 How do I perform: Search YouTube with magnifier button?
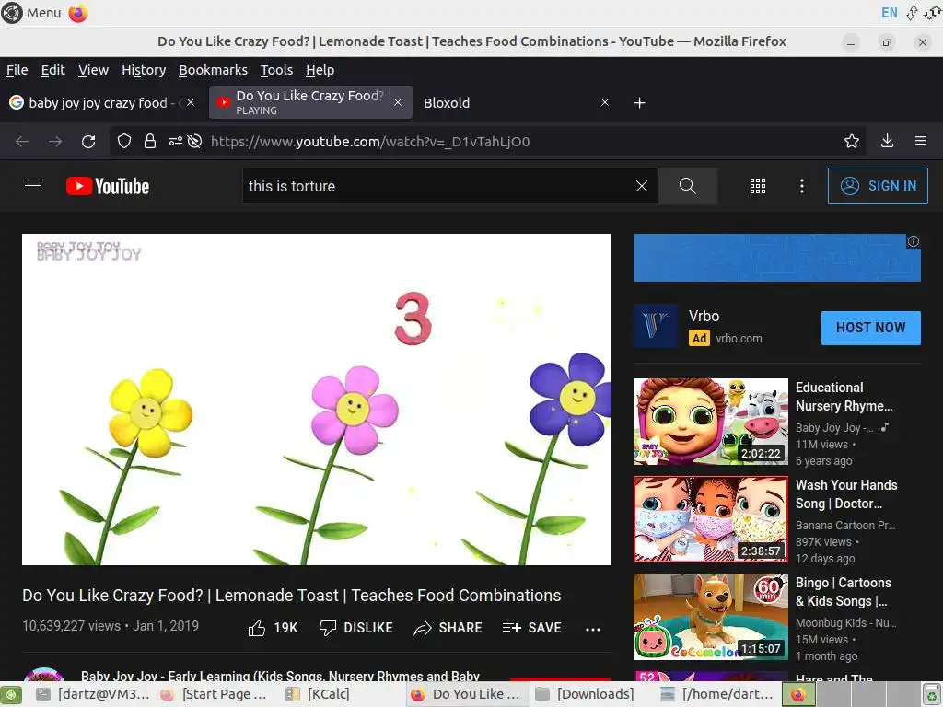tap(687, 186)
